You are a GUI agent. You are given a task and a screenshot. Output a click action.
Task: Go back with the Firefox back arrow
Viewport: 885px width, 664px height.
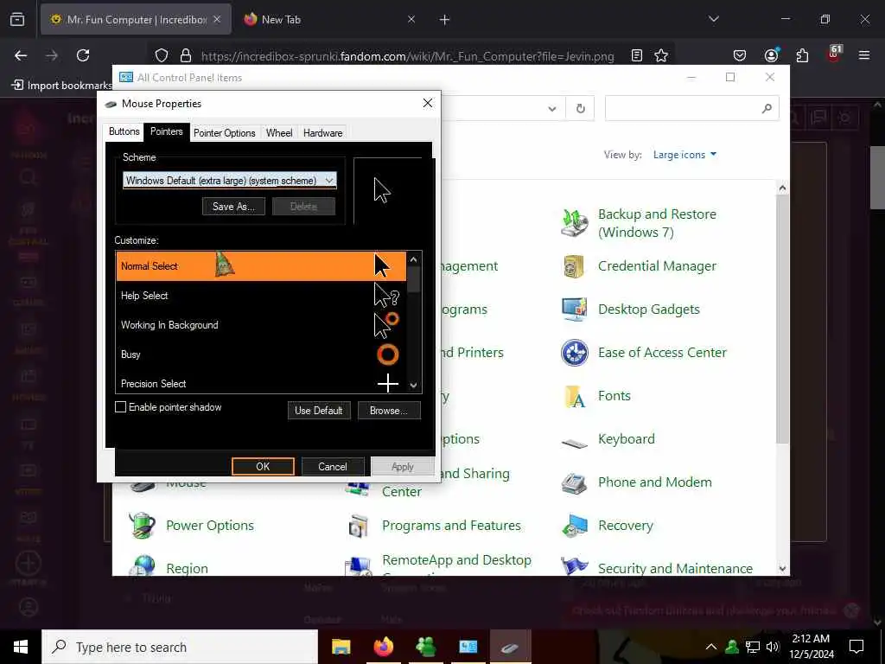[21, 55]
